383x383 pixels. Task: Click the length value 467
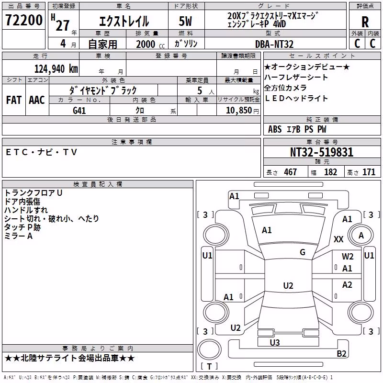[291, 172]
